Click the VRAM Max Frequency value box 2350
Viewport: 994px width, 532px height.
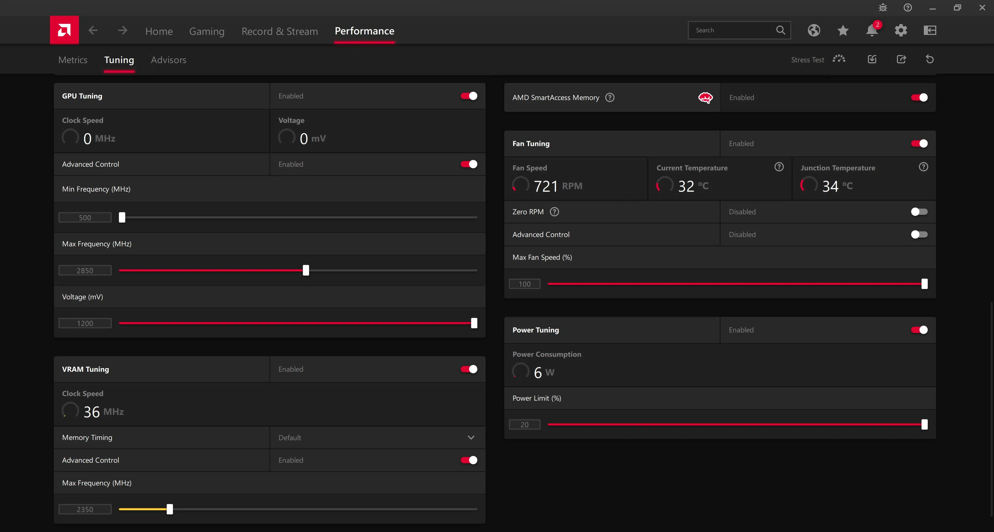(x=85, y=509)
